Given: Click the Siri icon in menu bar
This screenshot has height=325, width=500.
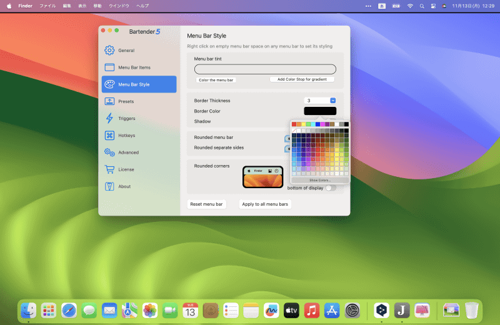Looking at the screenshot, I should (444, 6).
